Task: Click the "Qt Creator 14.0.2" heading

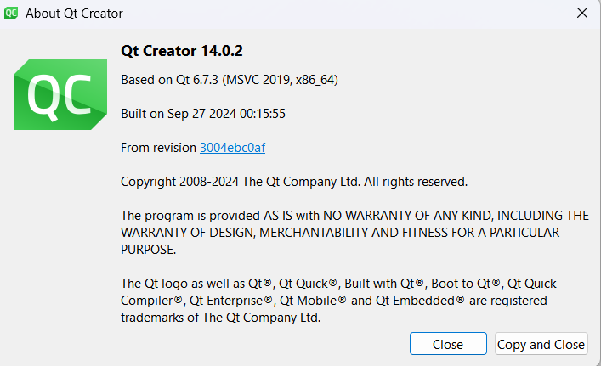Action: (x=182, y=51)
